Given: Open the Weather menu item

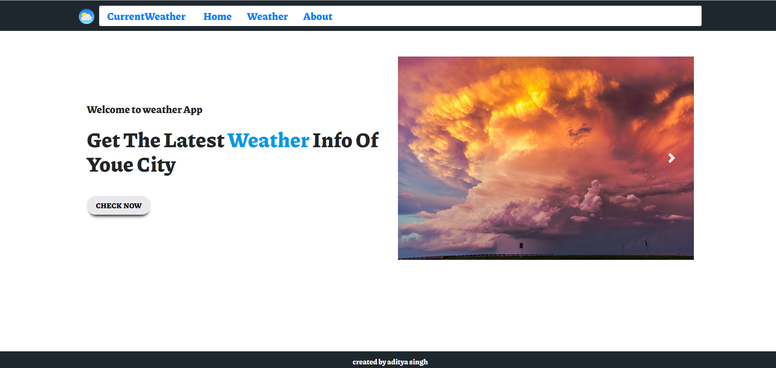Looking at the screenshot, I should click(x=267, y=16).
